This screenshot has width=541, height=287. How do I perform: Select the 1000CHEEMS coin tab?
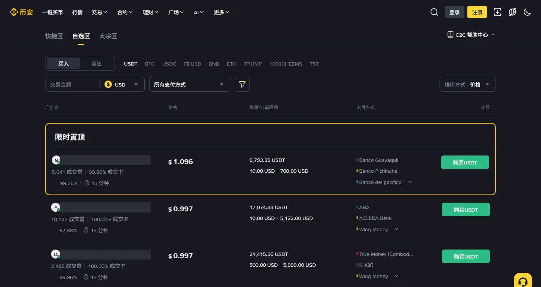click(x=286, y=64)
